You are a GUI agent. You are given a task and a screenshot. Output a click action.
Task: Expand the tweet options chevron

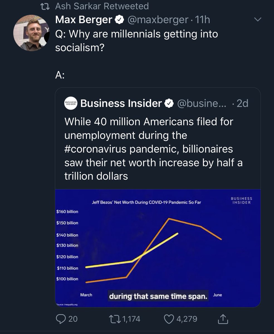[258, 19]
